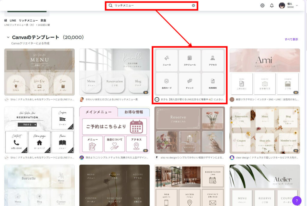Open notifications bell icon
Screen dimensions: 307x206
[272, 5]
